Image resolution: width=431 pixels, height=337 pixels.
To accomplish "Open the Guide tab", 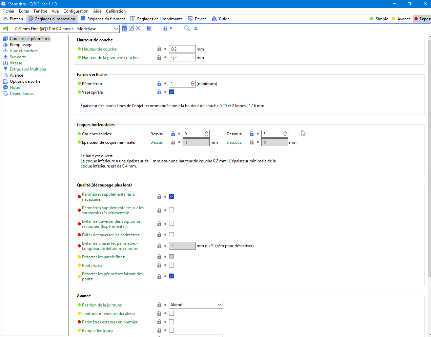I will click(x=221, y=19).
